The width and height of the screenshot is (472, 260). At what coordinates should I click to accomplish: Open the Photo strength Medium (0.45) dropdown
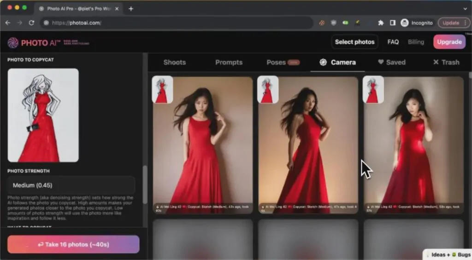coord(71,185)
